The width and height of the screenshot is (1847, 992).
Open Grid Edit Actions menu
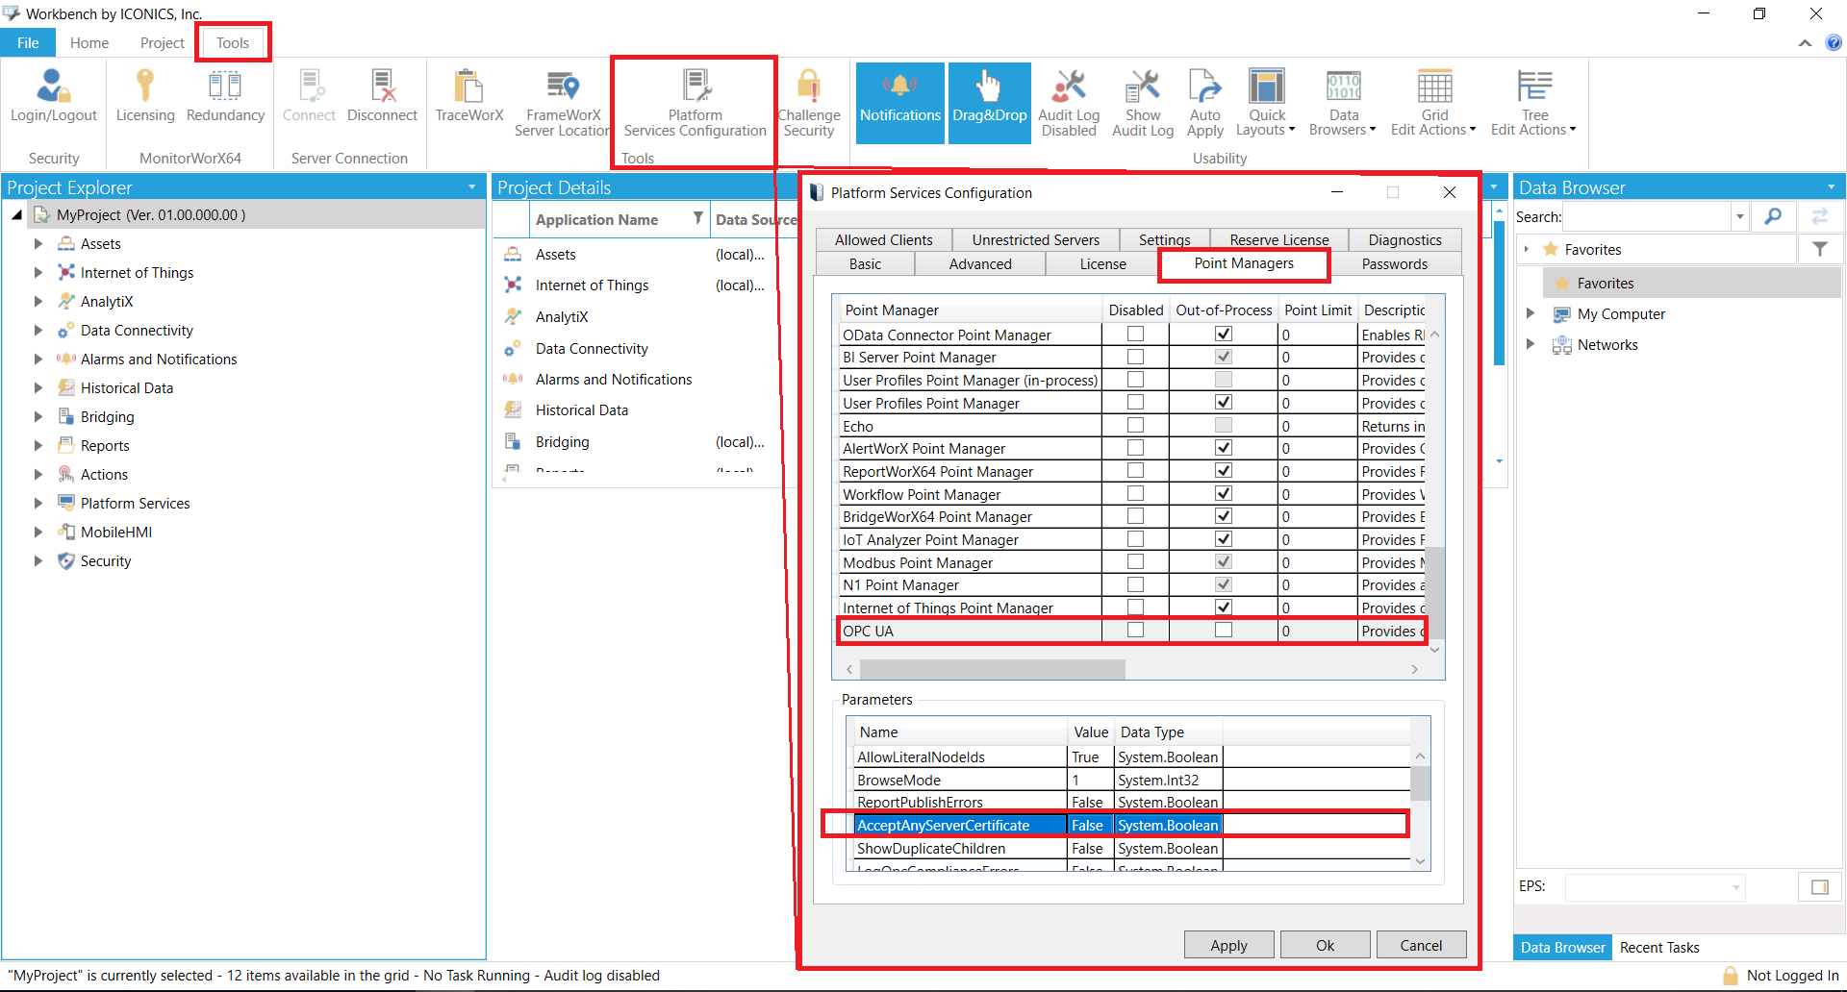pyautogui.click(x=1433, y=104)
